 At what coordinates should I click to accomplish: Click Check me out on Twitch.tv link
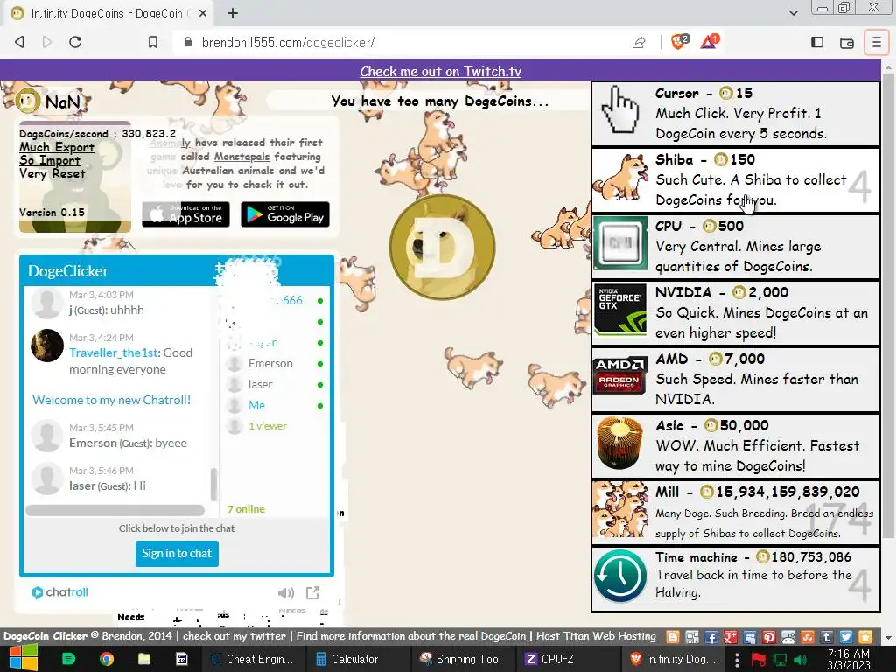pos(441,72)
